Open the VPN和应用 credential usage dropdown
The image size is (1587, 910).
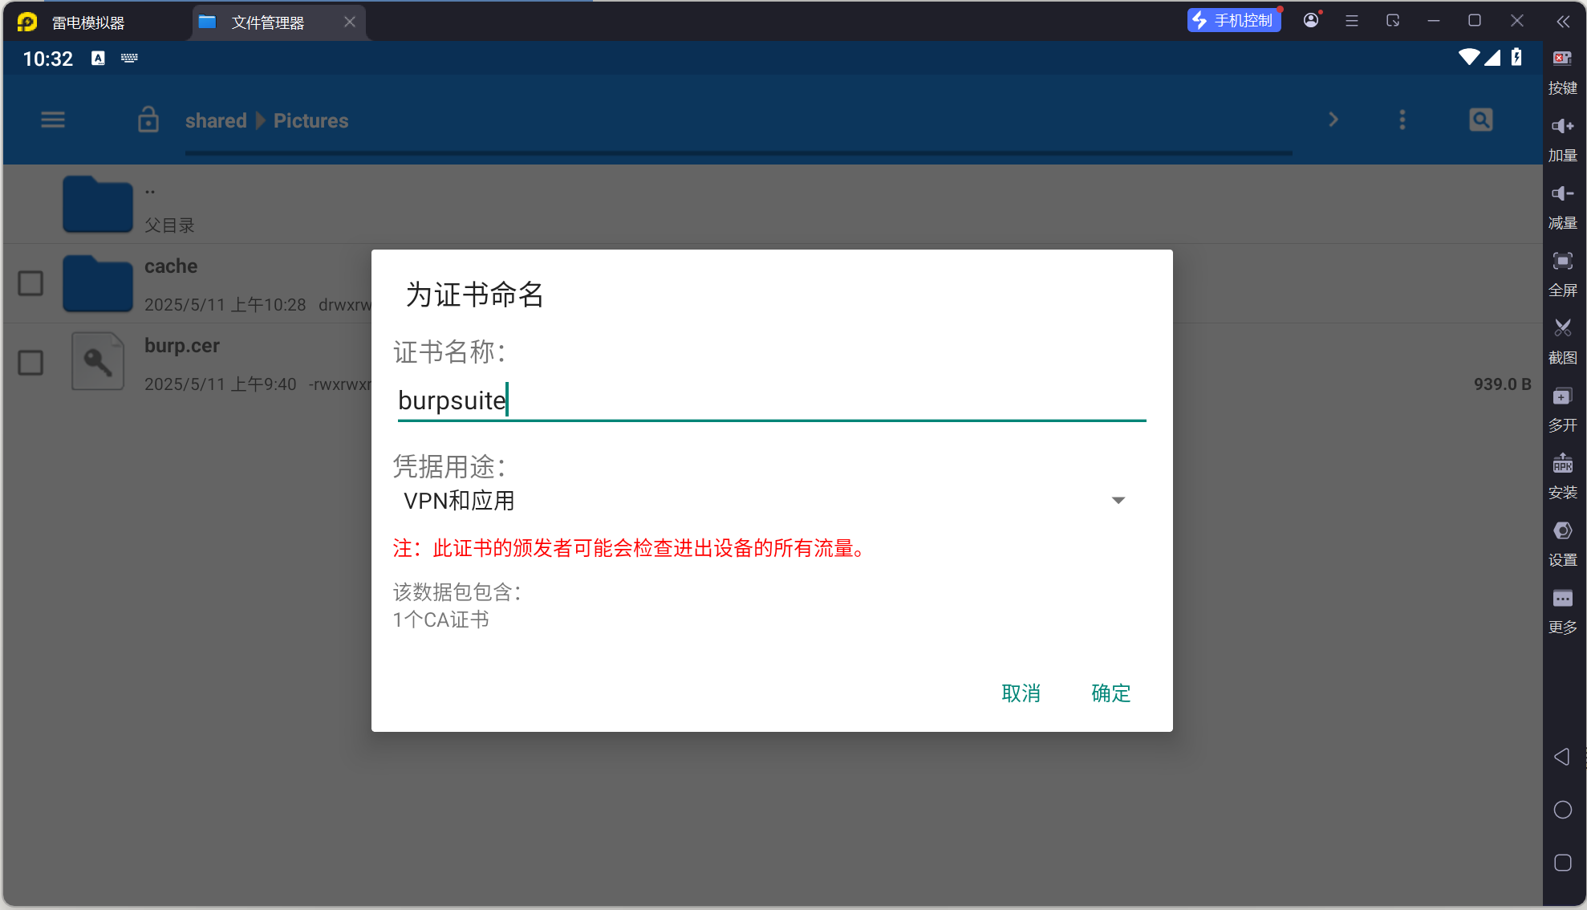click(762, 501)
